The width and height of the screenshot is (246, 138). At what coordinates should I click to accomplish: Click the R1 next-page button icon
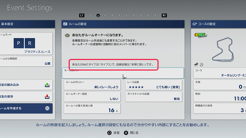click(x=164, y=15)
